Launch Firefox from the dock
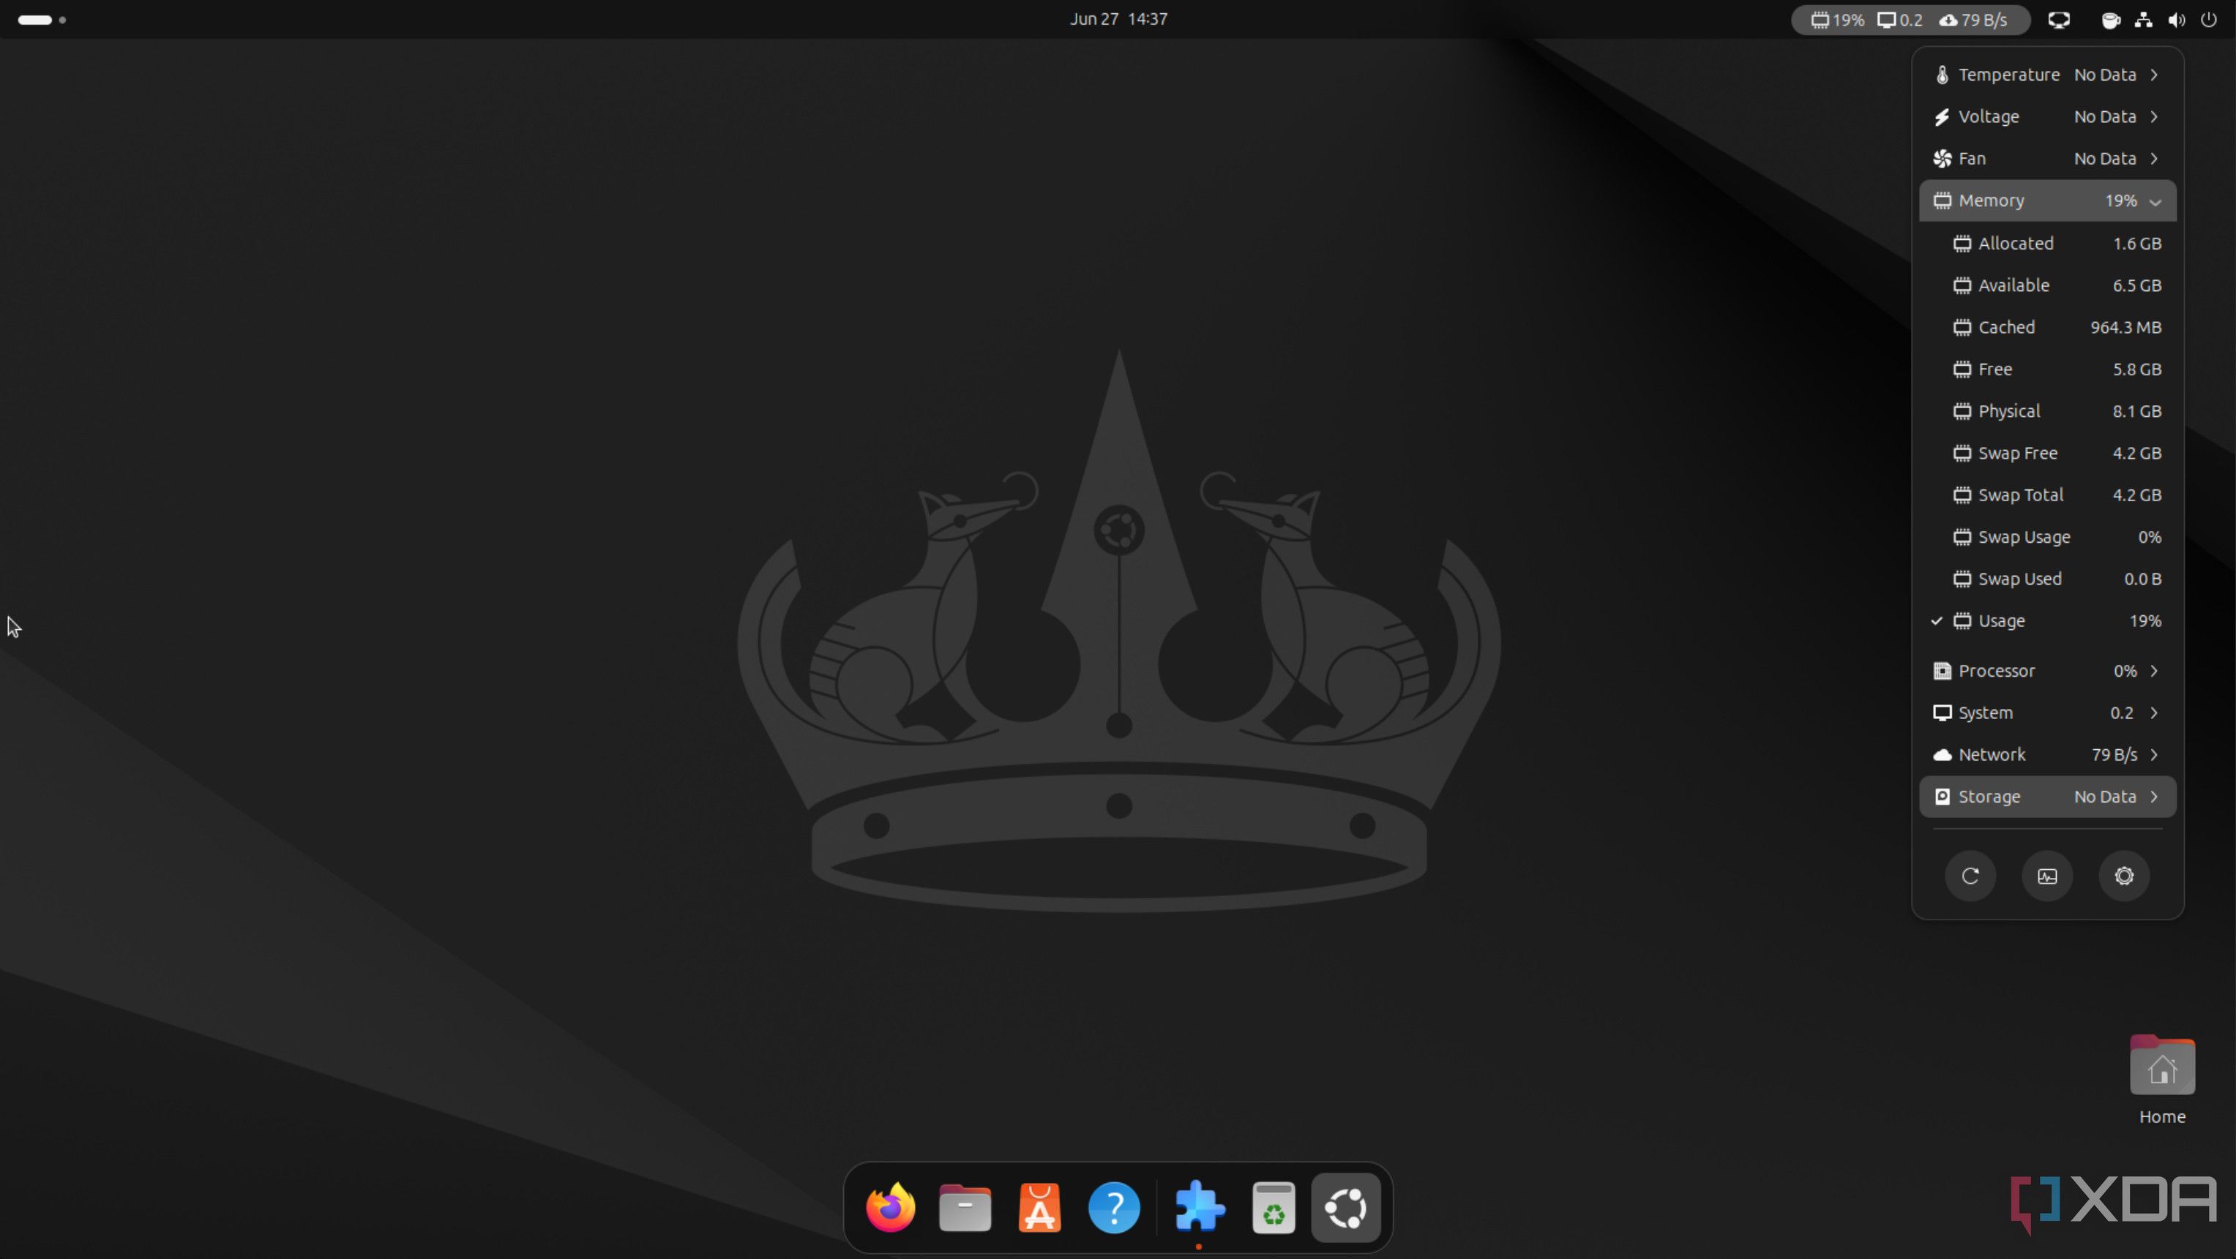The height and width of the screenshot is (1259, 2236). pos(891,1208)
